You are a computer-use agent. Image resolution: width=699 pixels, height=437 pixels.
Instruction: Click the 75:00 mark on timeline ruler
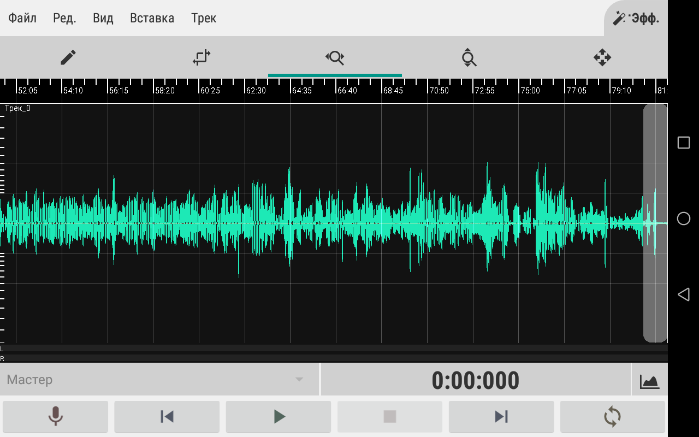click(530, 91)
